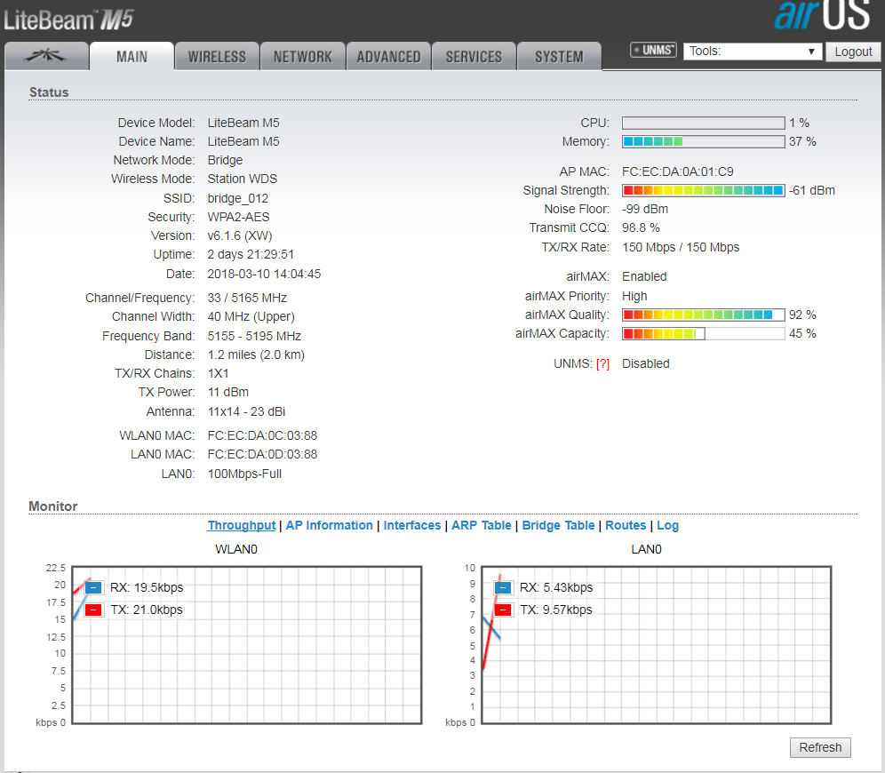Select the TX Power value 11 dBm
Screen dimensions: 885x773
(x=228, y=392)
